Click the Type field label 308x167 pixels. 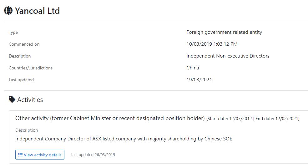coord(13,33)
